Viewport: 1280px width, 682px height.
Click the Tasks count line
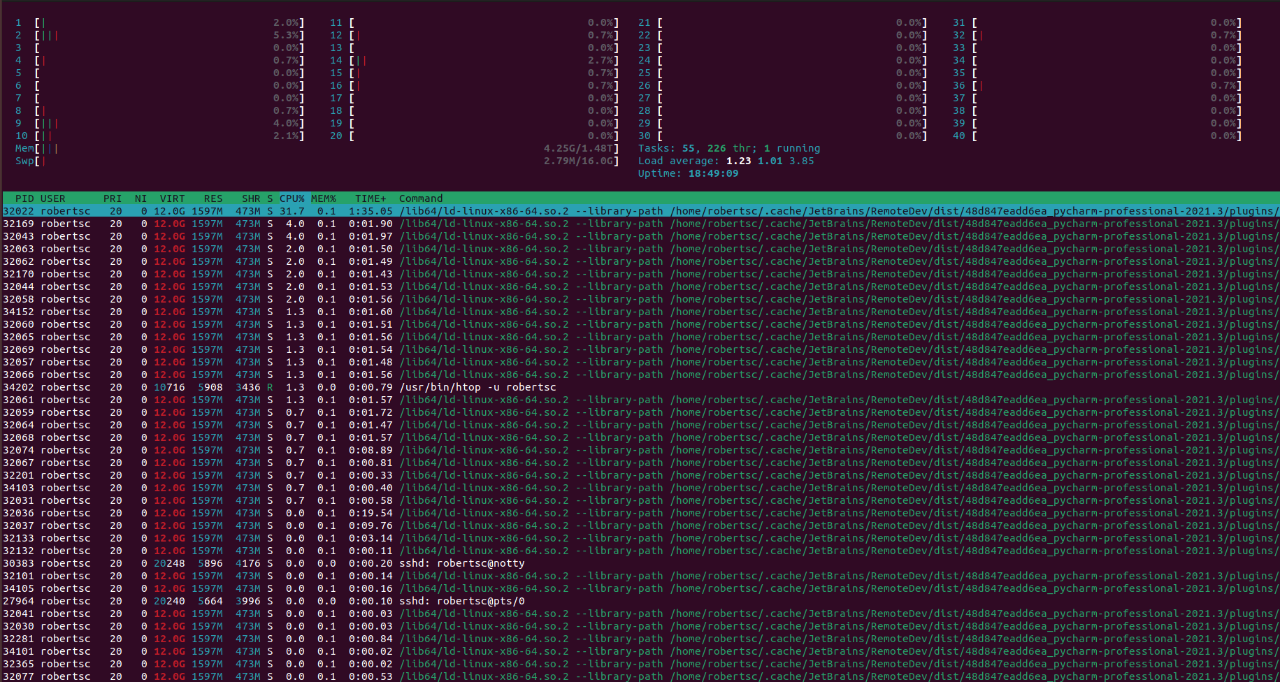729,148
